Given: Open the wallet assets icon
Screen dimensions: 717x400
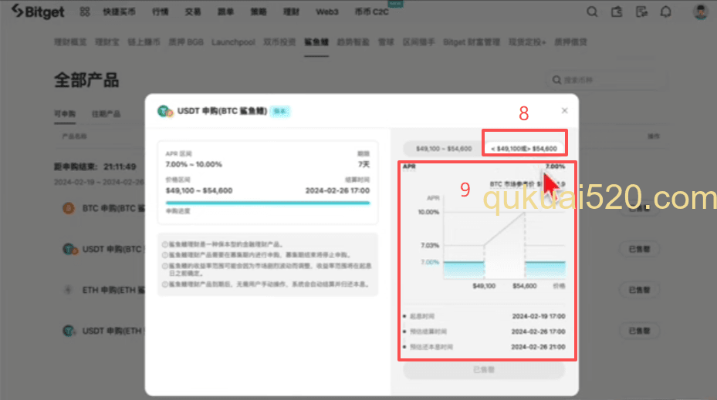Looking at the screenshot, I should pos(617,12).
